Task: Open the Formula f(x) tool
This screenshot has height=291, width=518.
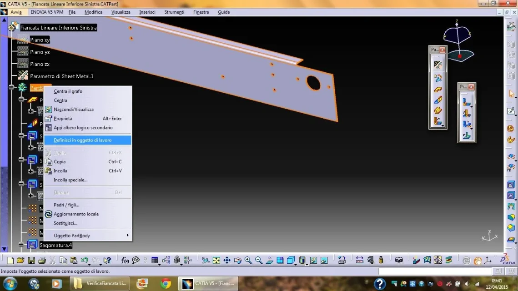Action: click(125, 260)
